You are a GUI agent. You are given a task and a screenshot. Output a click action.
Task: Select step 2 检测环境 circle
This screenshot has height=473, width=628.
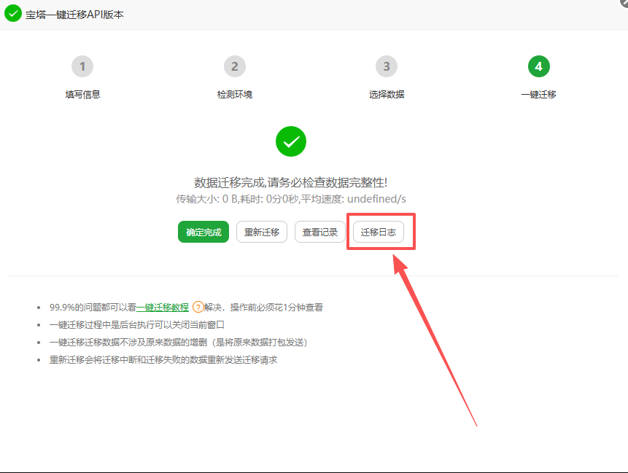[235, 66]
